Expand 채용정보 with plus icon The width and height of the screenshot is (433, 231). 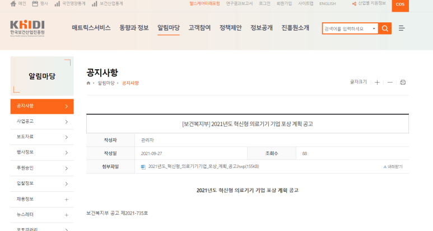pos(67,199)
